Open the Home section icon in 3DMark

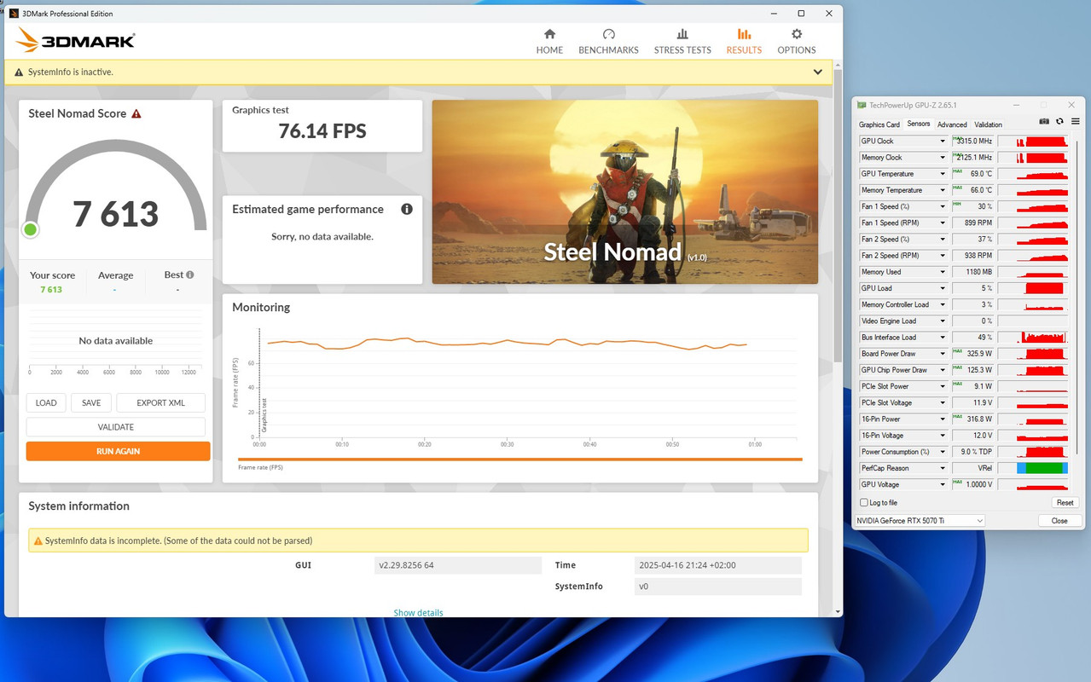click(549, 34)
